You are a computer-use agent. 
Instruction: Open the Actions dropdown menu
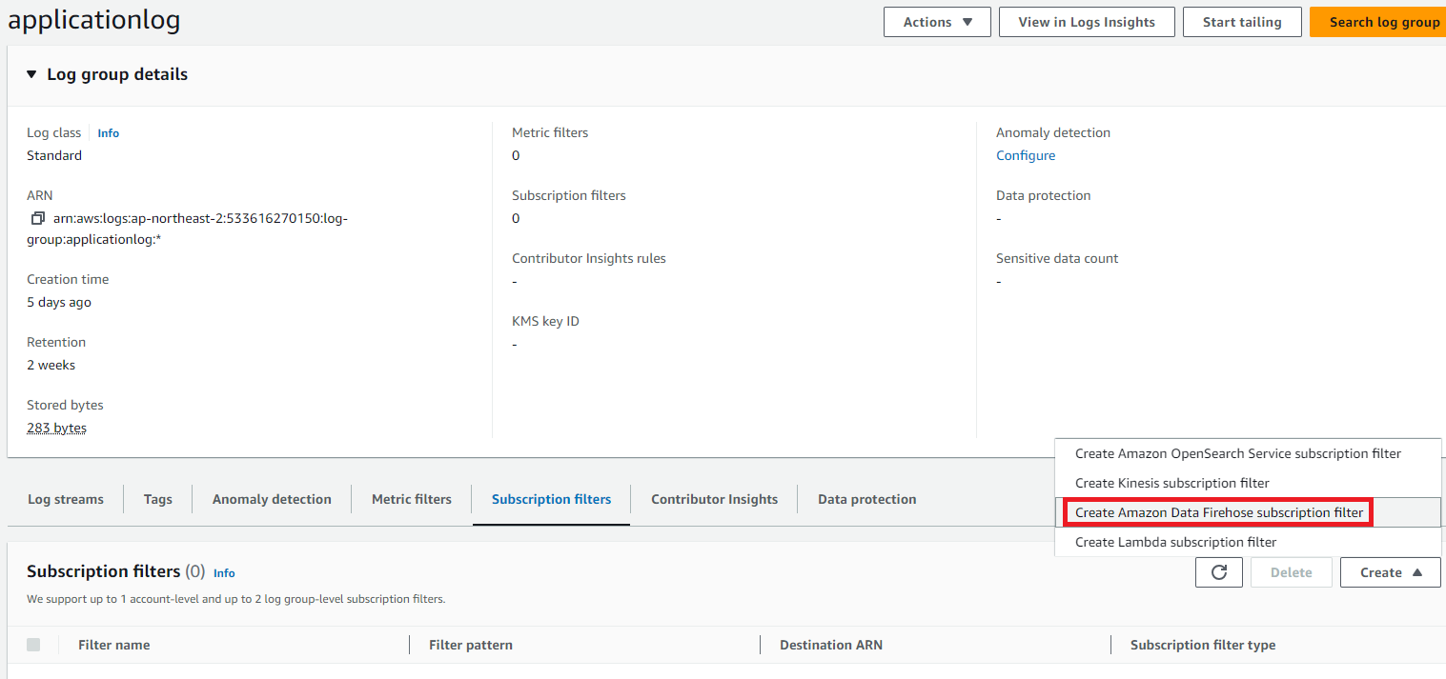(x=938, y=22)
